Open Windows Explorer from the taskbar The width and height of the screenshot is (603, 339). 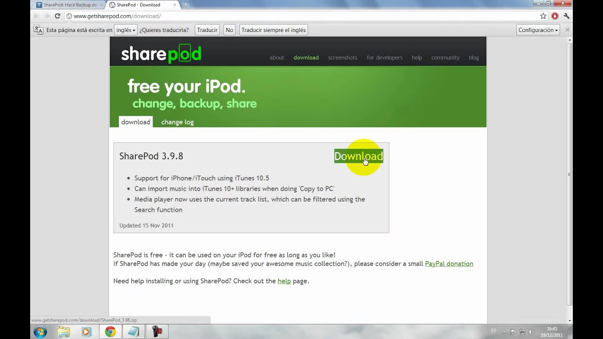pyautogui.click(x=64, y=332)
